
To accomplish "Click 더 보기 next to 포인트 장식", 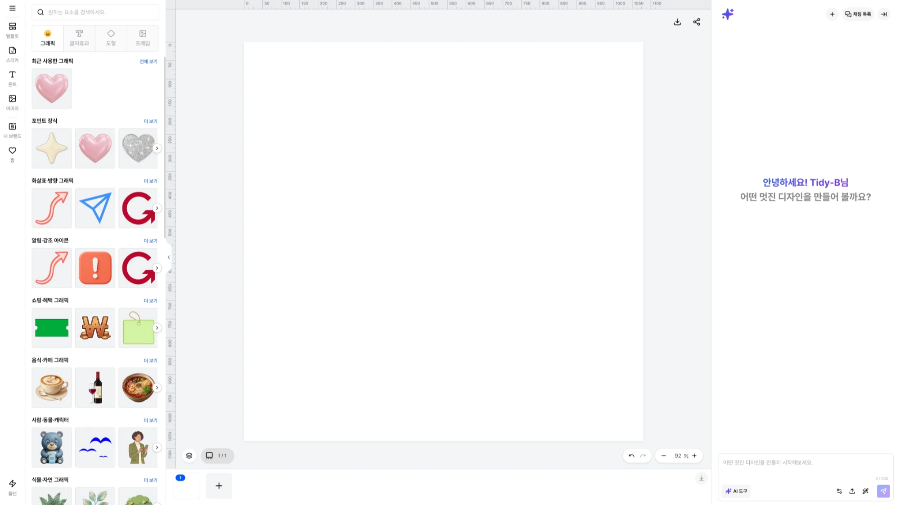I will coord(150,121).
